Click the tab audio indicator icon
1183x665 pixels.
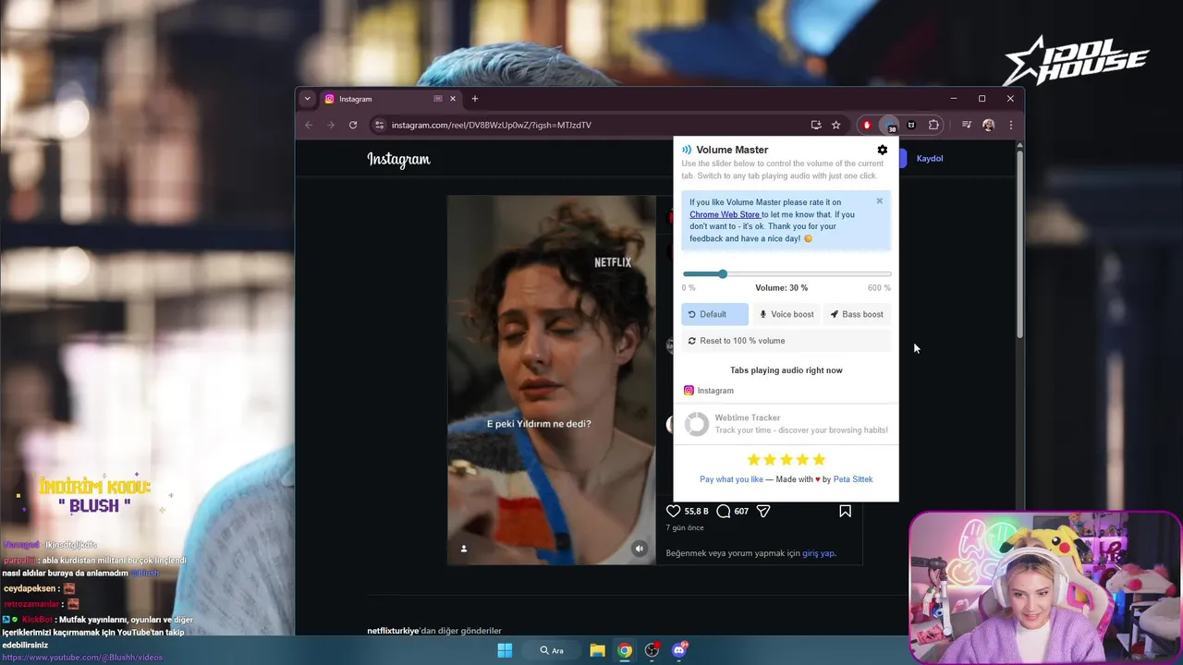[437, 99]
